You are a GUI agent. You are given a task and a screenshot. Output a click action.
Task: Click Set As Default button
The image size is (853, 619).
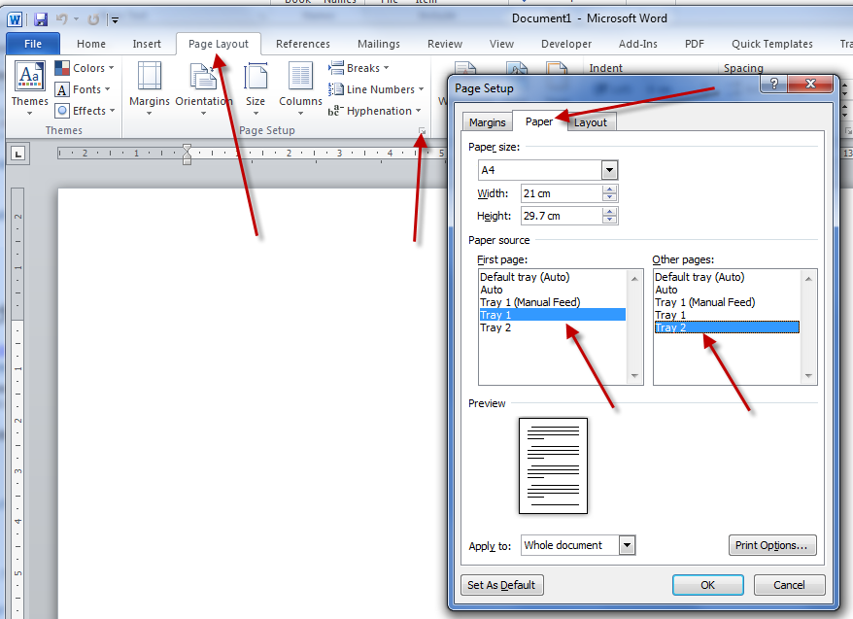click(x=502, y=585)
